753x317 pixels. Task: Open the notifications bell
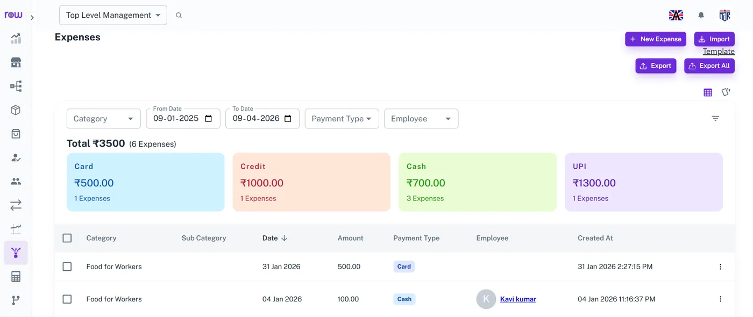701,16
